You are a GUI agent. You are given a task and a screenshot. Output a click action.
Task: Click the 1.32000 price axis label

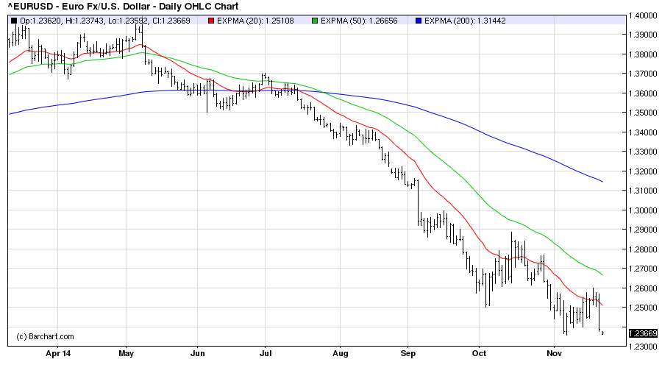click(643, 171)
